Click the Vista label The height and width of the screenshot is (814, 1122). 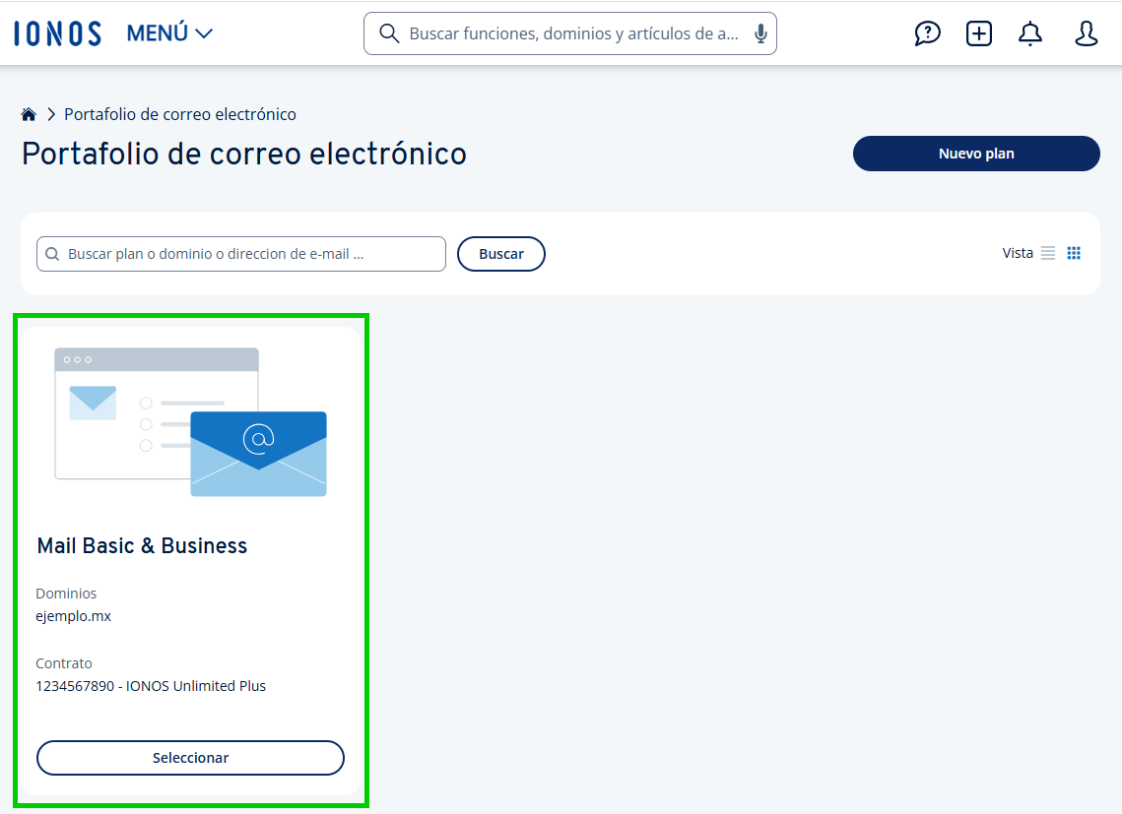point(1018,253)
